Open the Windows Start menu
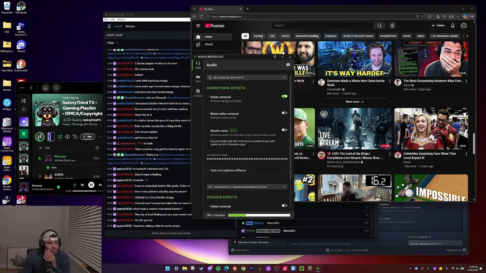The width and height of the screenshot is (486, 273). point(167,268)
